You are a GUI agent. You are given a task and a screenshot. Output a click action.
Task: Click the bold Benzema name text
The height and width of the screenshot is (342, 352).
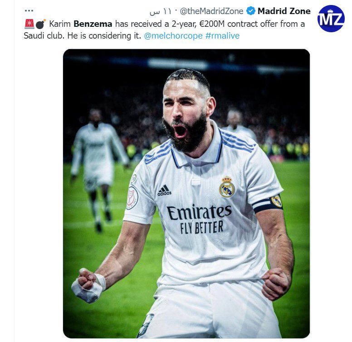(93, 24)
